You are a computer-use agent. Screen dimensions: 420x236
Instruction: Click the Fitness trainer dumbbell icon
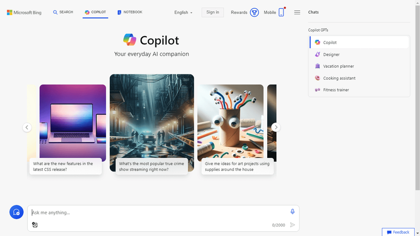pos(318,90)
